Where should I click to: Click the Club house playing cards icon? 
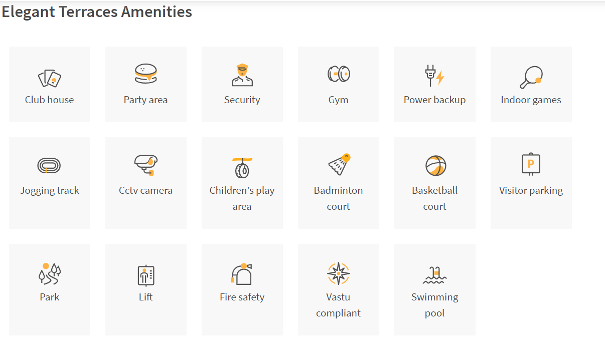click(x=50, y=78)
